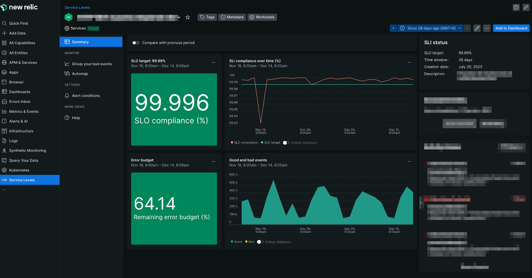Click the 64.14 remaining error budget billboard
Screen dimensions: 532x278
click(x=174, y=209)
